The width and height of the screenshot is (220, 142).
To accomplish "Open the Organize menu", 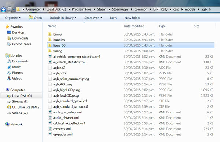I will coord(12,18).
